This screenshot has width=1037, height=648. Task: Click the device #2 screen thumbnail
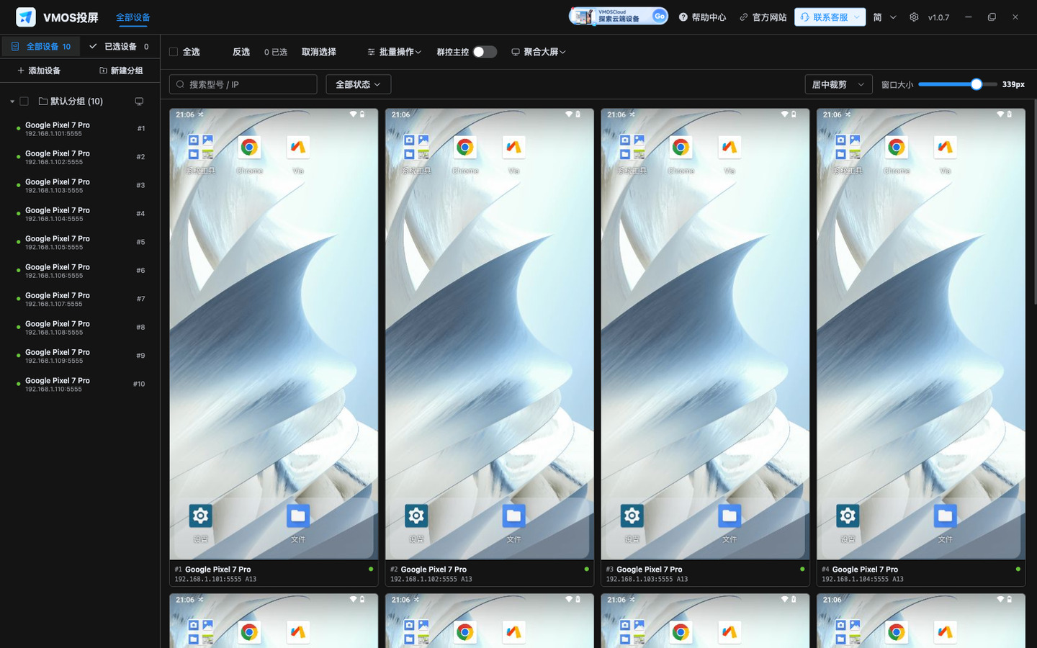click(x=490, y=334)
